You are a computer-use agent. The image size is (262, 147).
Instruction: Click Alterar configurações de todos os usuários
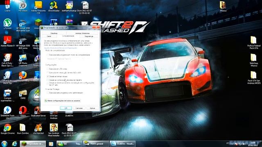click(62, 101)
